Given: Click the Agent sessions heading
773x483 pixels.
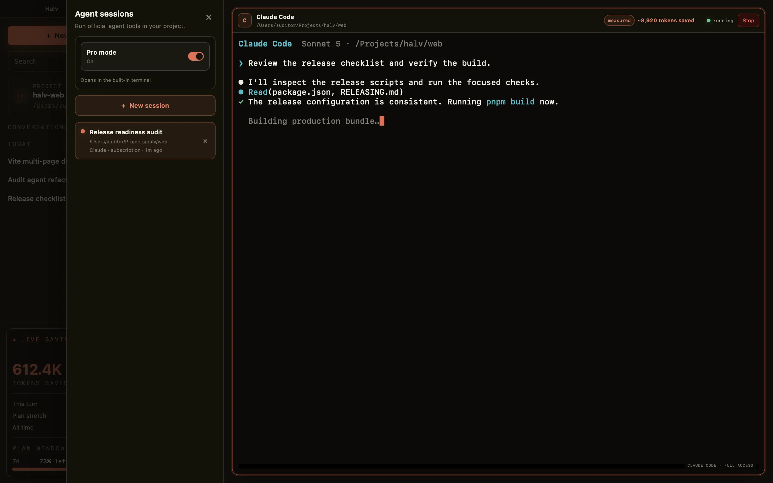Looking at the screenshot, I should point(104,14).
